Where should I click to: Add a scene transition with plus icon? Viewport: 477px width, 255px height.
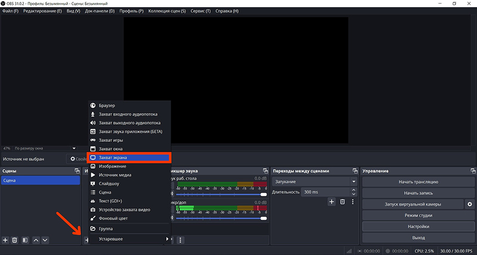click(x=332, y=201)
